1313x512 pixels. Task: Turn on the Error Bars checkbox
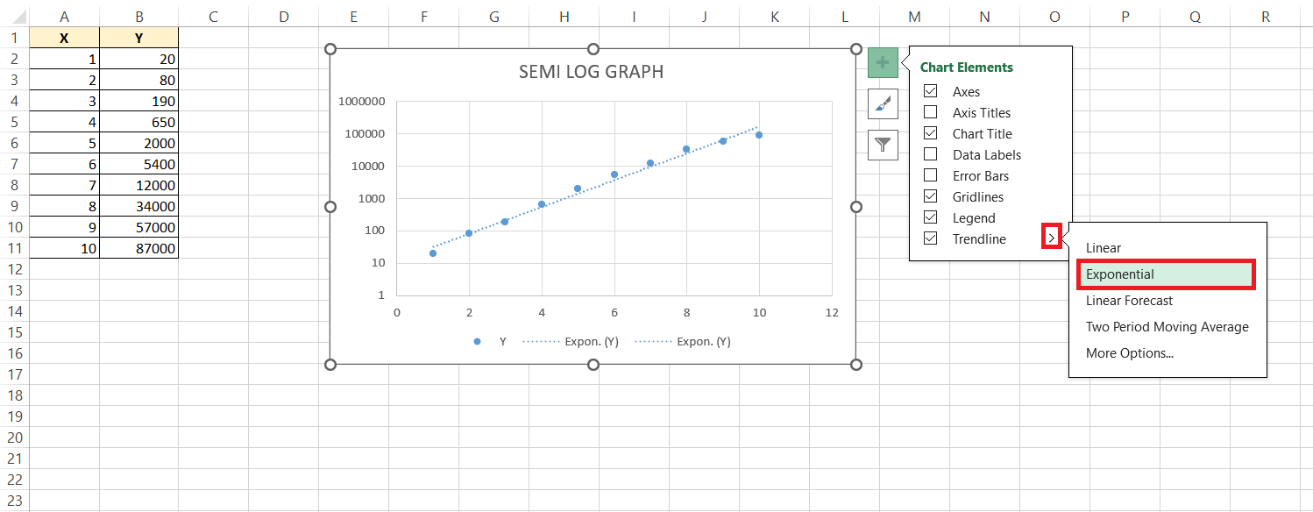931,175
